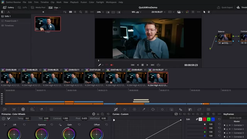Toggle red curve channel
This screenshot has width=247, height=139.
click(x=205, y=119)
